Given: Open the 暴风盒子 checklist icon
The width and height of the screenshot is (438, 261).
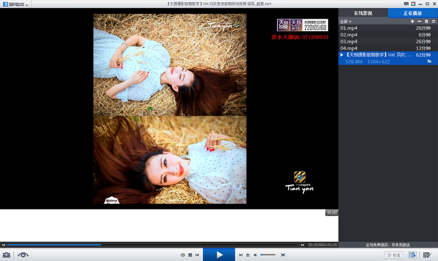Looking at the screenshot, I should point(427,255).
